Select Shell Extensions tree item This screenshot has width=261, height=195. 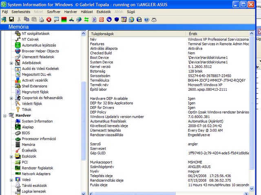point(34,86)
